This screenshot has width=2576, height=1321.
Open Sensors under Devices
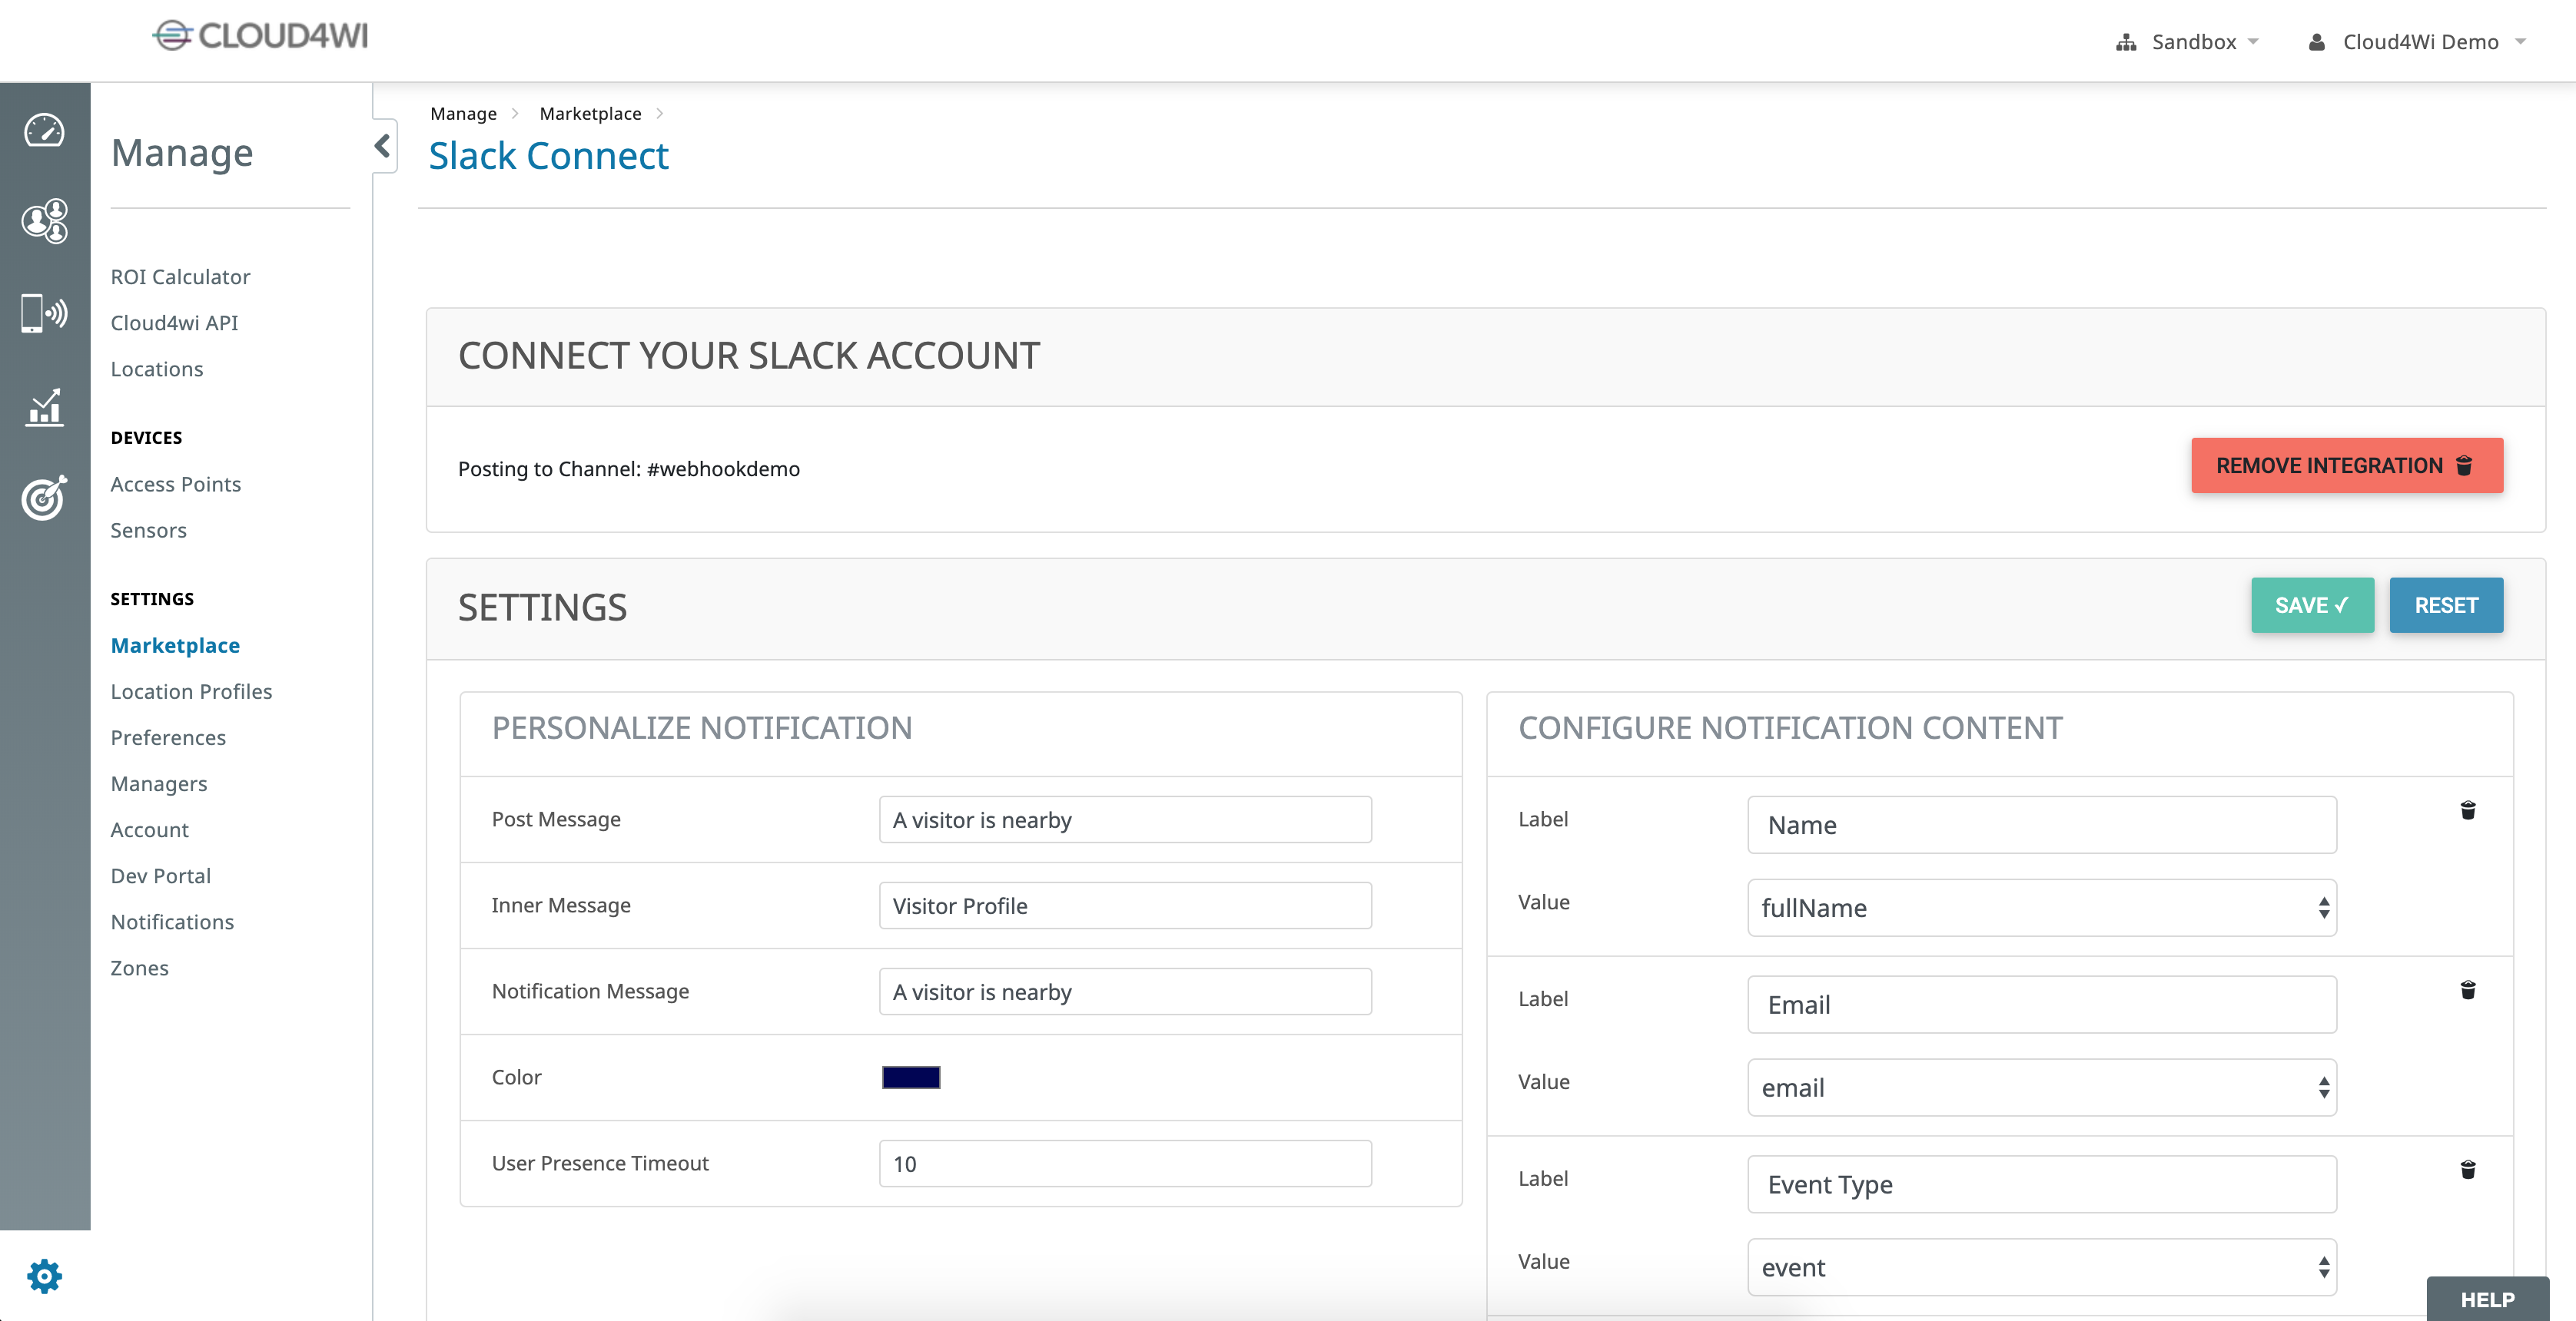[x=148, y=531]
